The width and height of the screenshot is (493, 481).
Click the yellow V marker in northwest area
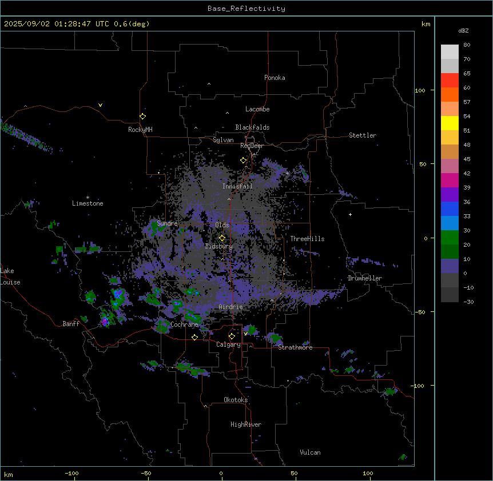tap(100, 105)
